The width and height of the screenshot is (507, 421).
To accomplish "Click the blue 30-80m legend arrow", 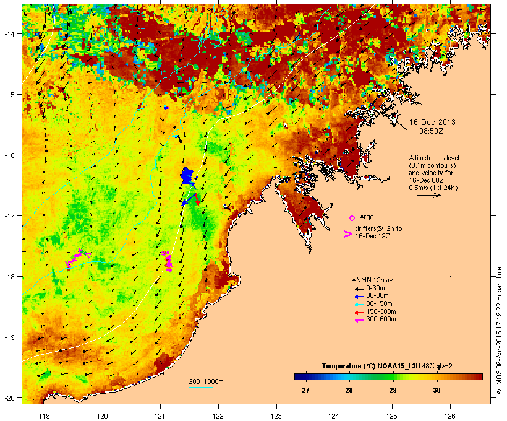I will [x=359, y=297].
